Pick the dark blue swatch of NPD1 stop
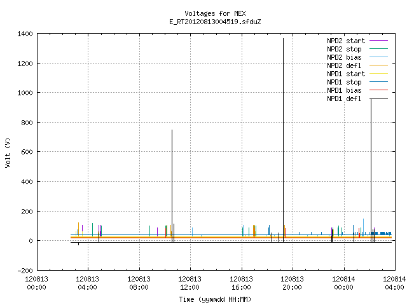The image size is (407, 305). [379, 82]
